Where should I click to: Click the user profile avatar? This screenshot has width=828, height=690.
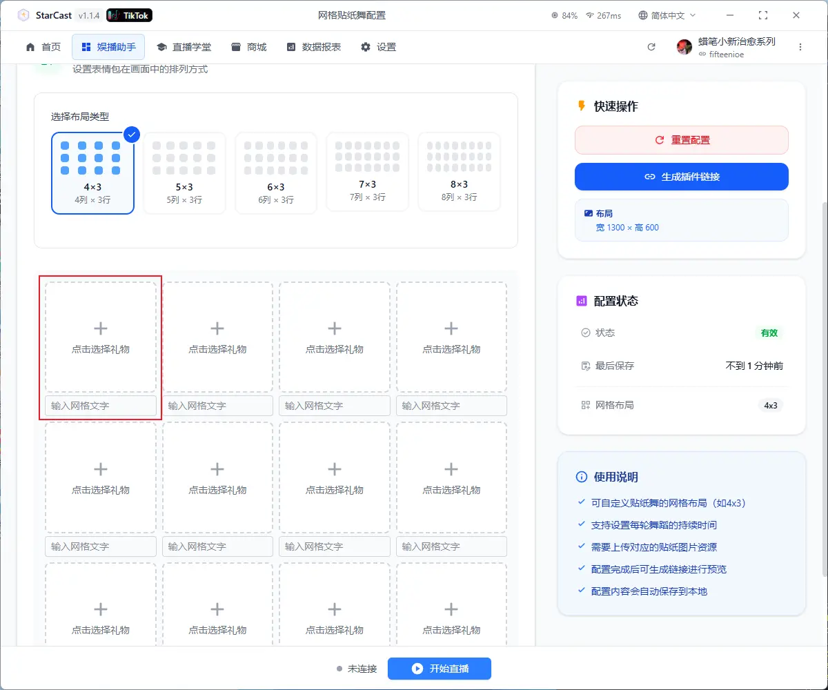point(684,47)
